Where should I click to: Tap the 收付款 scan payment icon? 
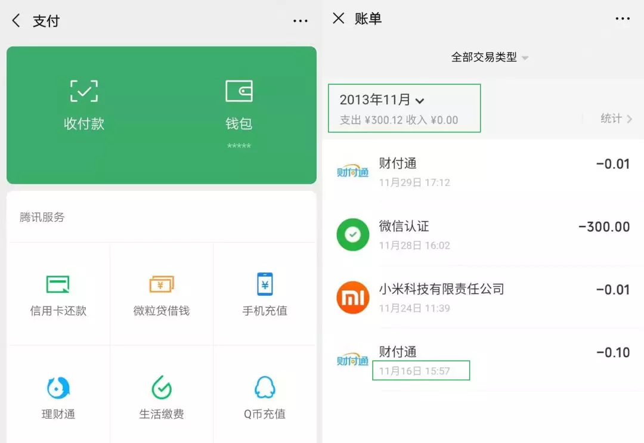click(x=84, y=92)
